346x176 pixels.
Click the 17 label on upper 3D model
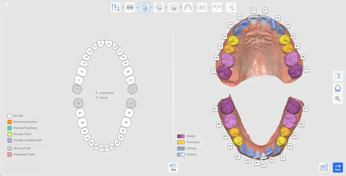point(213,71)
